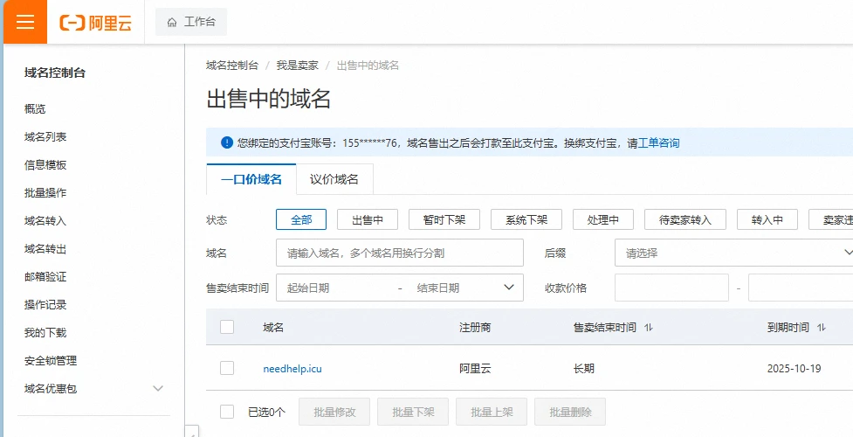Image resolution: width=853 pixels, height=437 pixels.
Task: Sort by 售卖结束时间 column sort icon
Action: (649, 328)
